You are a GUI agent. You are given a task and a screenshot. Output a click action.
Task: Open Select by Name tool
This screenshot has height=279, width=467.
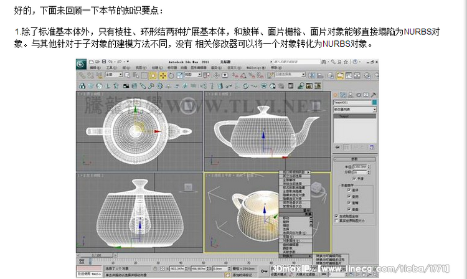pos(136,75)
